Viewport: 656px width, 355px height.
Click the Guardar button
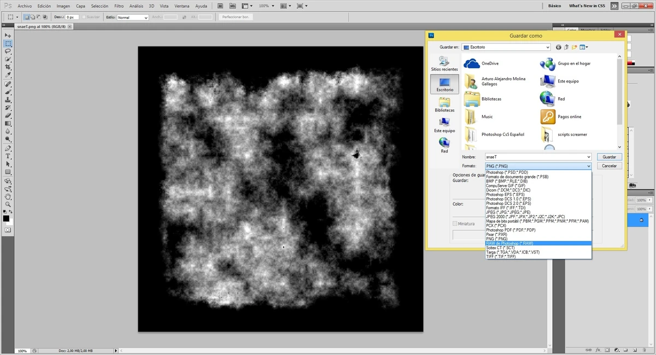[x=609, y=157]
